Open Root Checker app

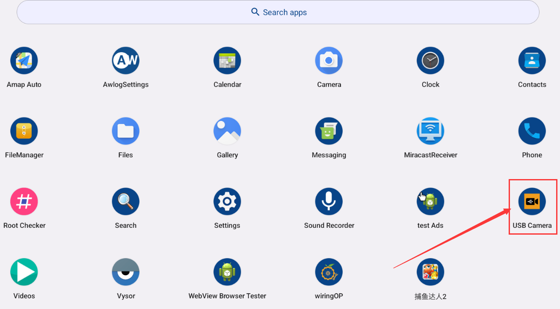point(24,202)
